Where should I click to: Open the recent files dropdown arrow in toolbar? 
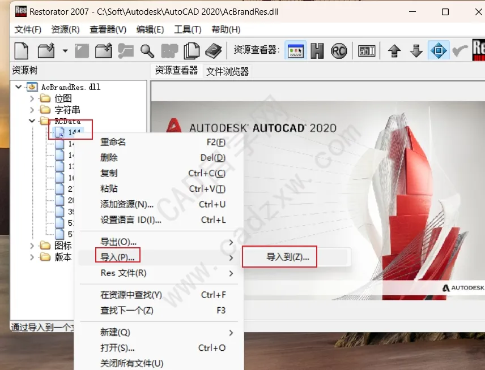click(x=65, y=51)
